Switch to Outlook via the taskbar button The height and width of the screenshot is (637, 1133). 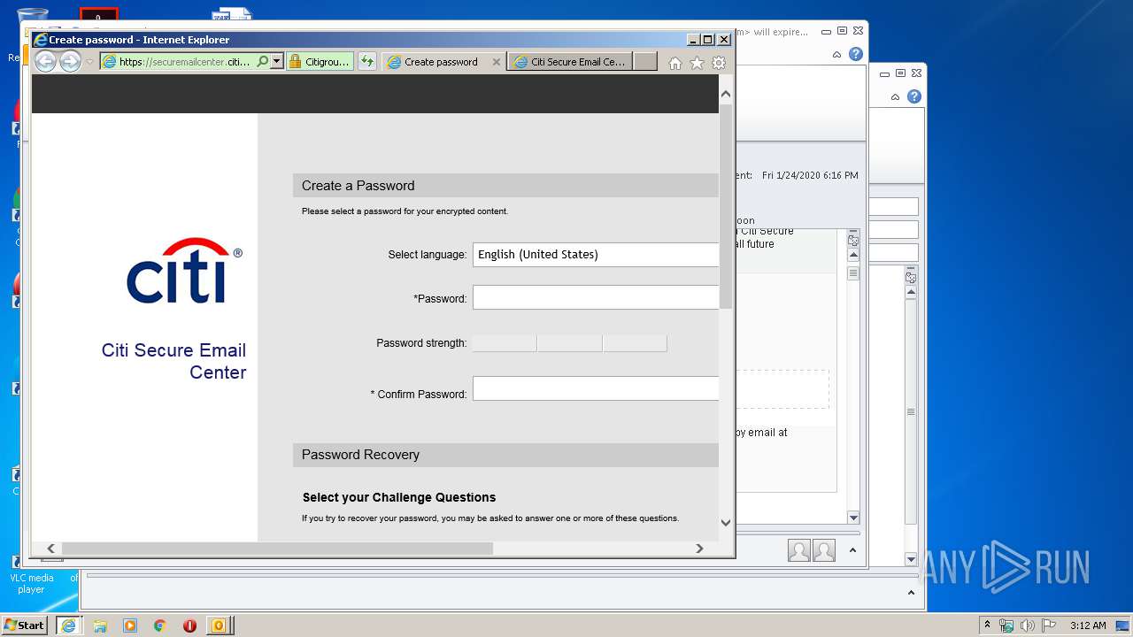click(x=219, y=625)
